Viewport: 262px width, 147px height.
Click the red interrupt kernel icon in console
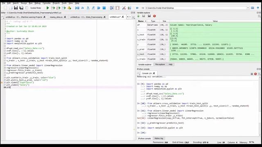pos(255,74)
